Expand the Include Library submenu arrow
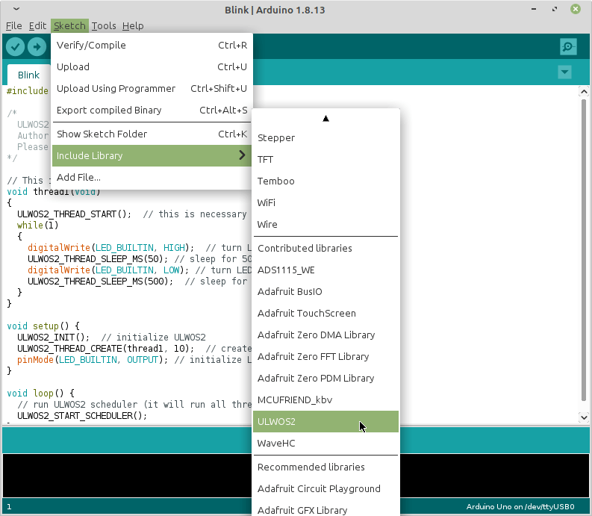The height and width of the screenshot is (516, 592). point(242,155)
